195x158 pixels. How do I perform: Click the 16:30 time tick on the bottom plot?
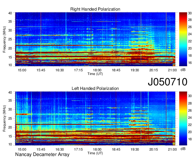coord(60,149)
